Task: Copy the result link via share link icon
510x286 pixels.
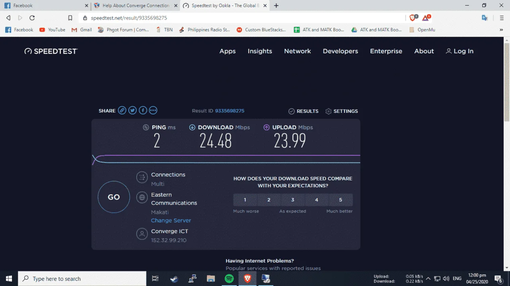Action: (x=122, y=111)
